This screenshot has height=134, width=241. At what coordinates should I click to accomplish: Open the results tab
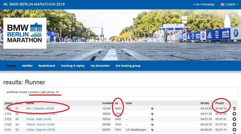pyautogui.click(x=11, y=66)
